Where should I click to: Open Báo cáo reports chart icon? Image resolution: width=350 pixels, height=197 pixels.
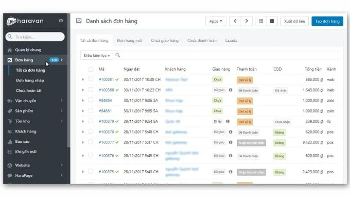click(x=10, y=141)
